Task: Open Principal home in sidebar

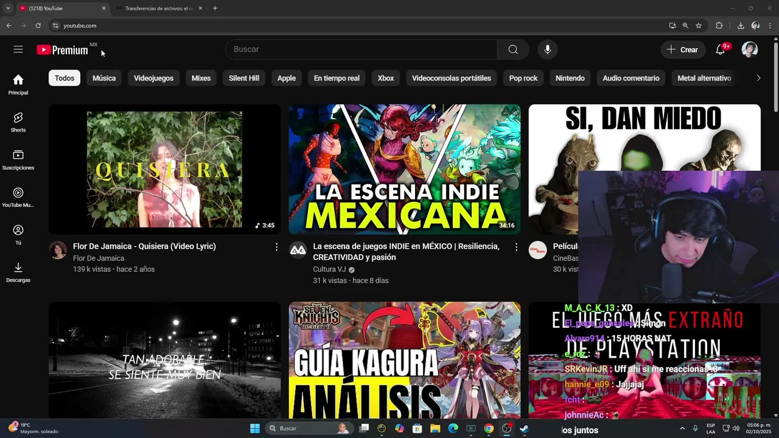Action: 18,85
